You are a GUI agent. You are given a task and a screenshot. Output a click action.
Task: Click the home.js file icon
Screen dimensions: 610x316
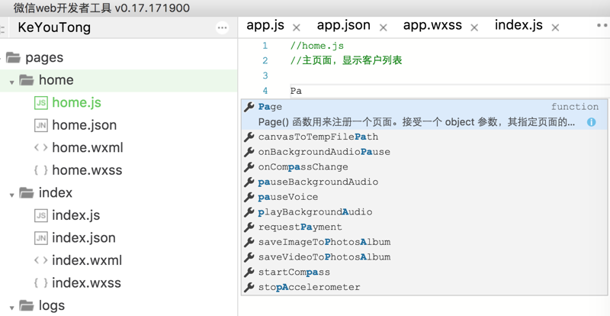41,103
